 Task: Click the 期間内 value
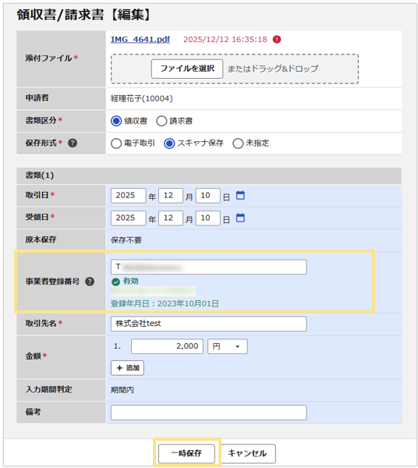(x=122, y=390)
